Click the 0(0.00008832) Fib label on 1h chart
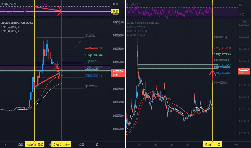The width and height of the screenshot is (251, 148). click(x=92, y=36)
